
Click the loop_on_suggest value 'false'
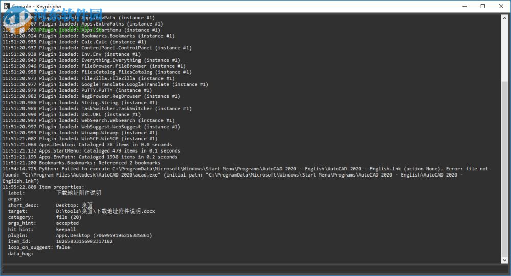tap(63, 247)
